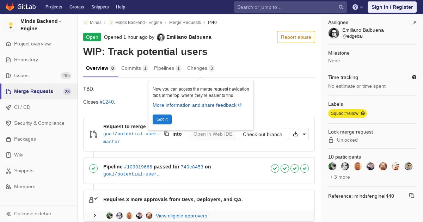Collapse the right sidebar chevrons
The image size is (423, 222).
(x=415, y=22)
